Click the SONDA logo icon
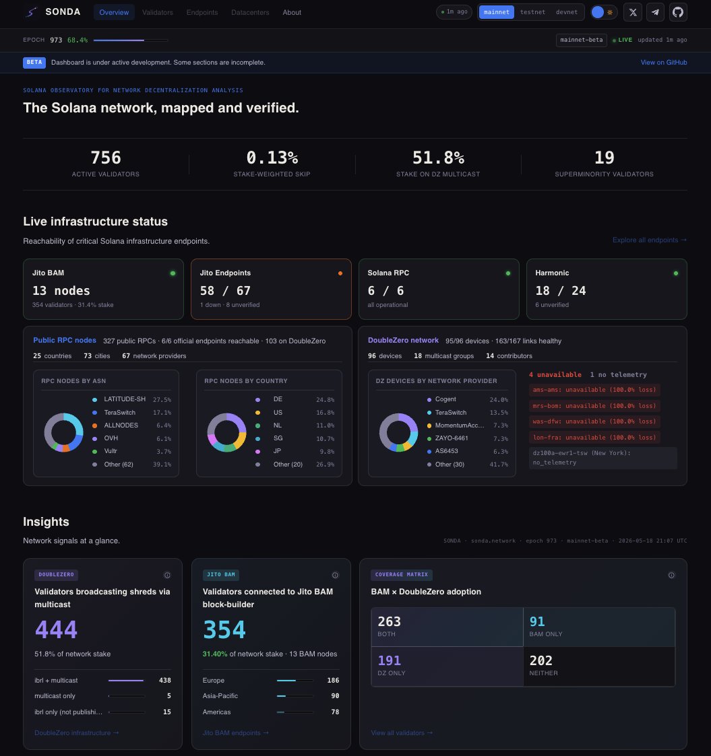711x756 pixels. 32,12
